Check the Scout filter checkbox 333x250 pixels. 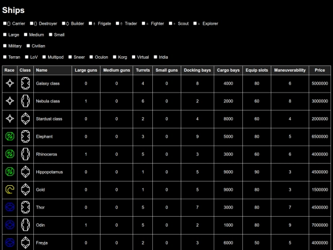[x=170, y=23]
